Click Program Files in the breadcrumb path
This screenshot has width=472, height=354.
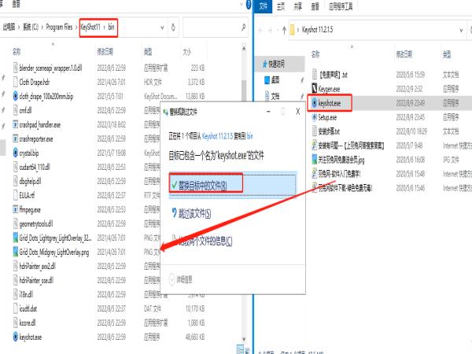point(59,27)
